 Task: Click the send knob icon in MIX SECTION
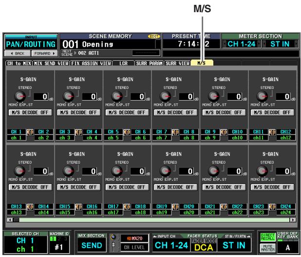pyautogui.click(x=113, y=237)
